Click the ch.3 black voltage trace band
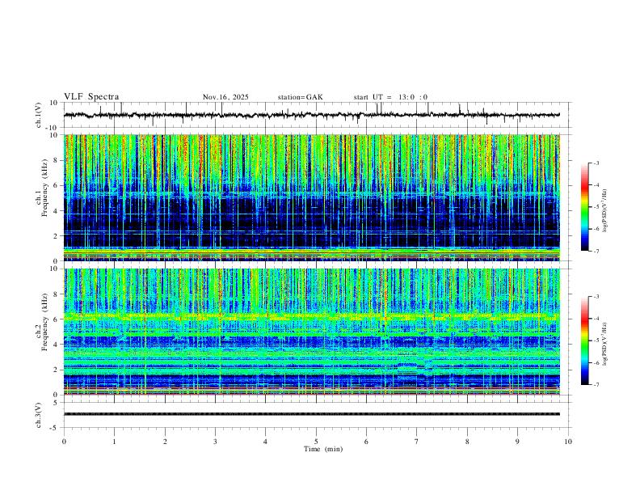 pos(312,414)
